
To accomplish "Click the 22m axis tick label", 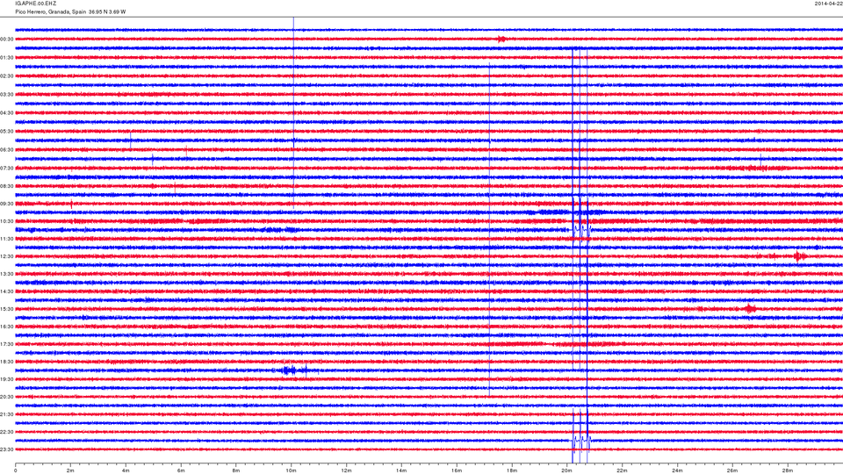I will 622,470.
